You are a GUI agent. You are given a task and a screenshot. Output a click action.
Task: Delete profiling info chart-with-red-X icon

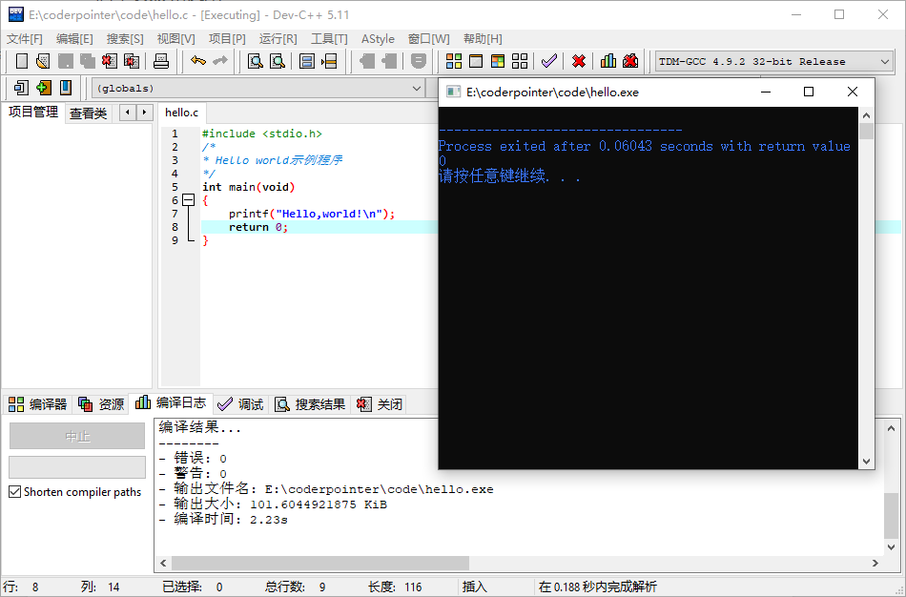click(630, 61)
